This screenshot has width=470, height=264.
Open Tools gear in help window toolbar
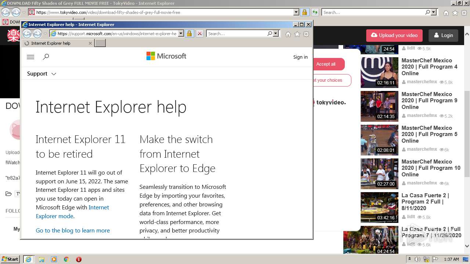pos(306,34)
